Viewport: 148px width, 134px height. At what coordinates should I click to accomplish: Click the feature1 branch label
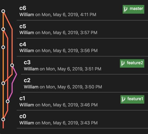coord(132,99)
